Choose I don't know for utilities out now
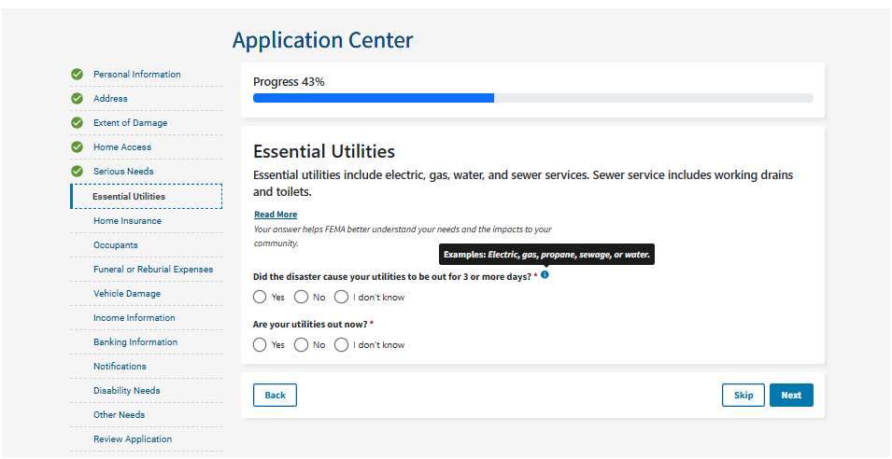Image resolution: width=892 pixels, height=459 pixels. click(x=341, y=345)
